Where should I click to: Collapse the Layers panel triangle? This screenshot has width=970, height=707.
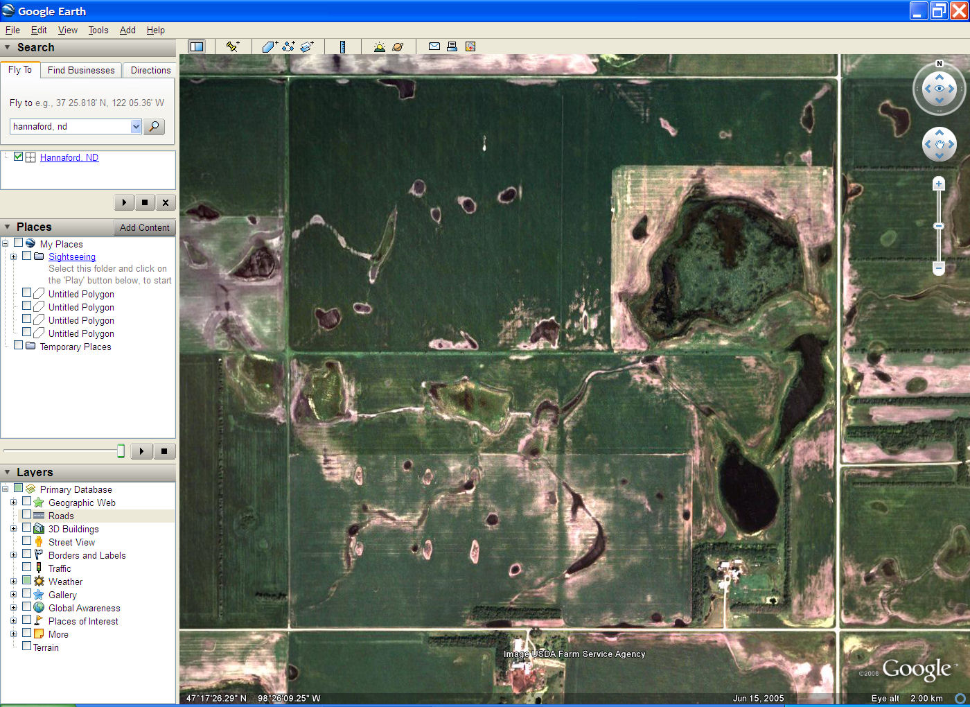[8, 472]
